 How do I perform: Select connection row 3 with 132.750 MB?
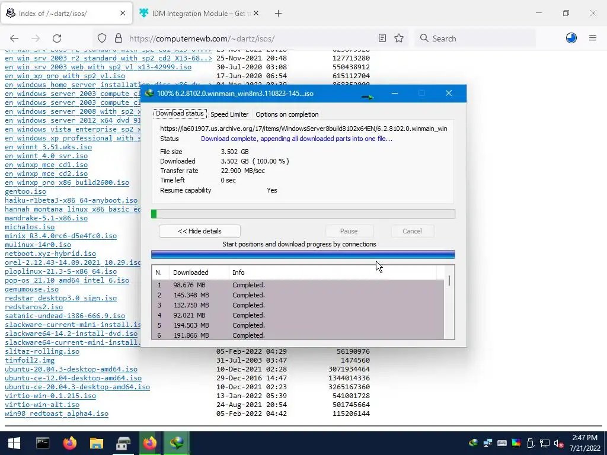point(298,305)
